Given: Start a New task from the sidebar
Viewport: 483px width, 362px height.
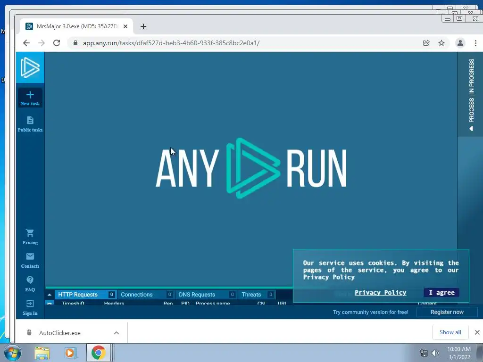Looking at the screenshot, I should [30, 98].
